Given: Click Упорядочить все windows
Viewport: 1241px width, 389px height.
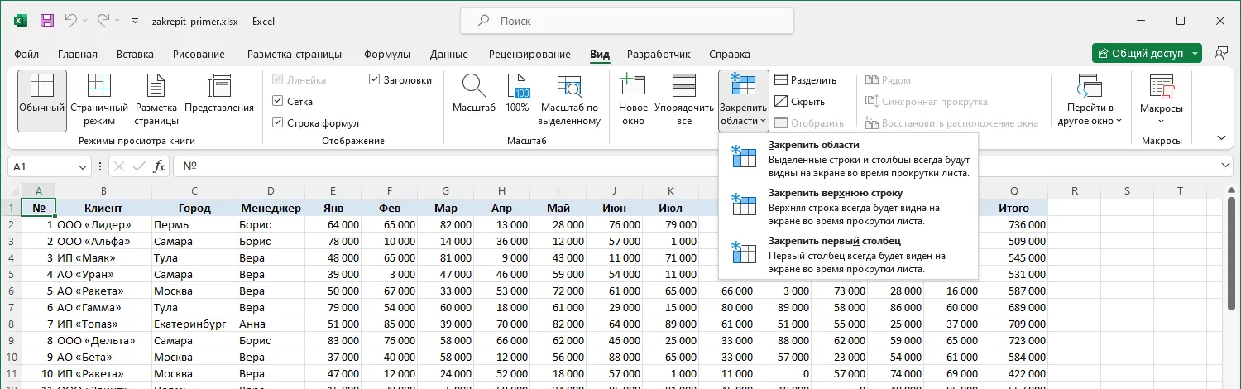Looking at the screenshot, I should pos(684,100).
